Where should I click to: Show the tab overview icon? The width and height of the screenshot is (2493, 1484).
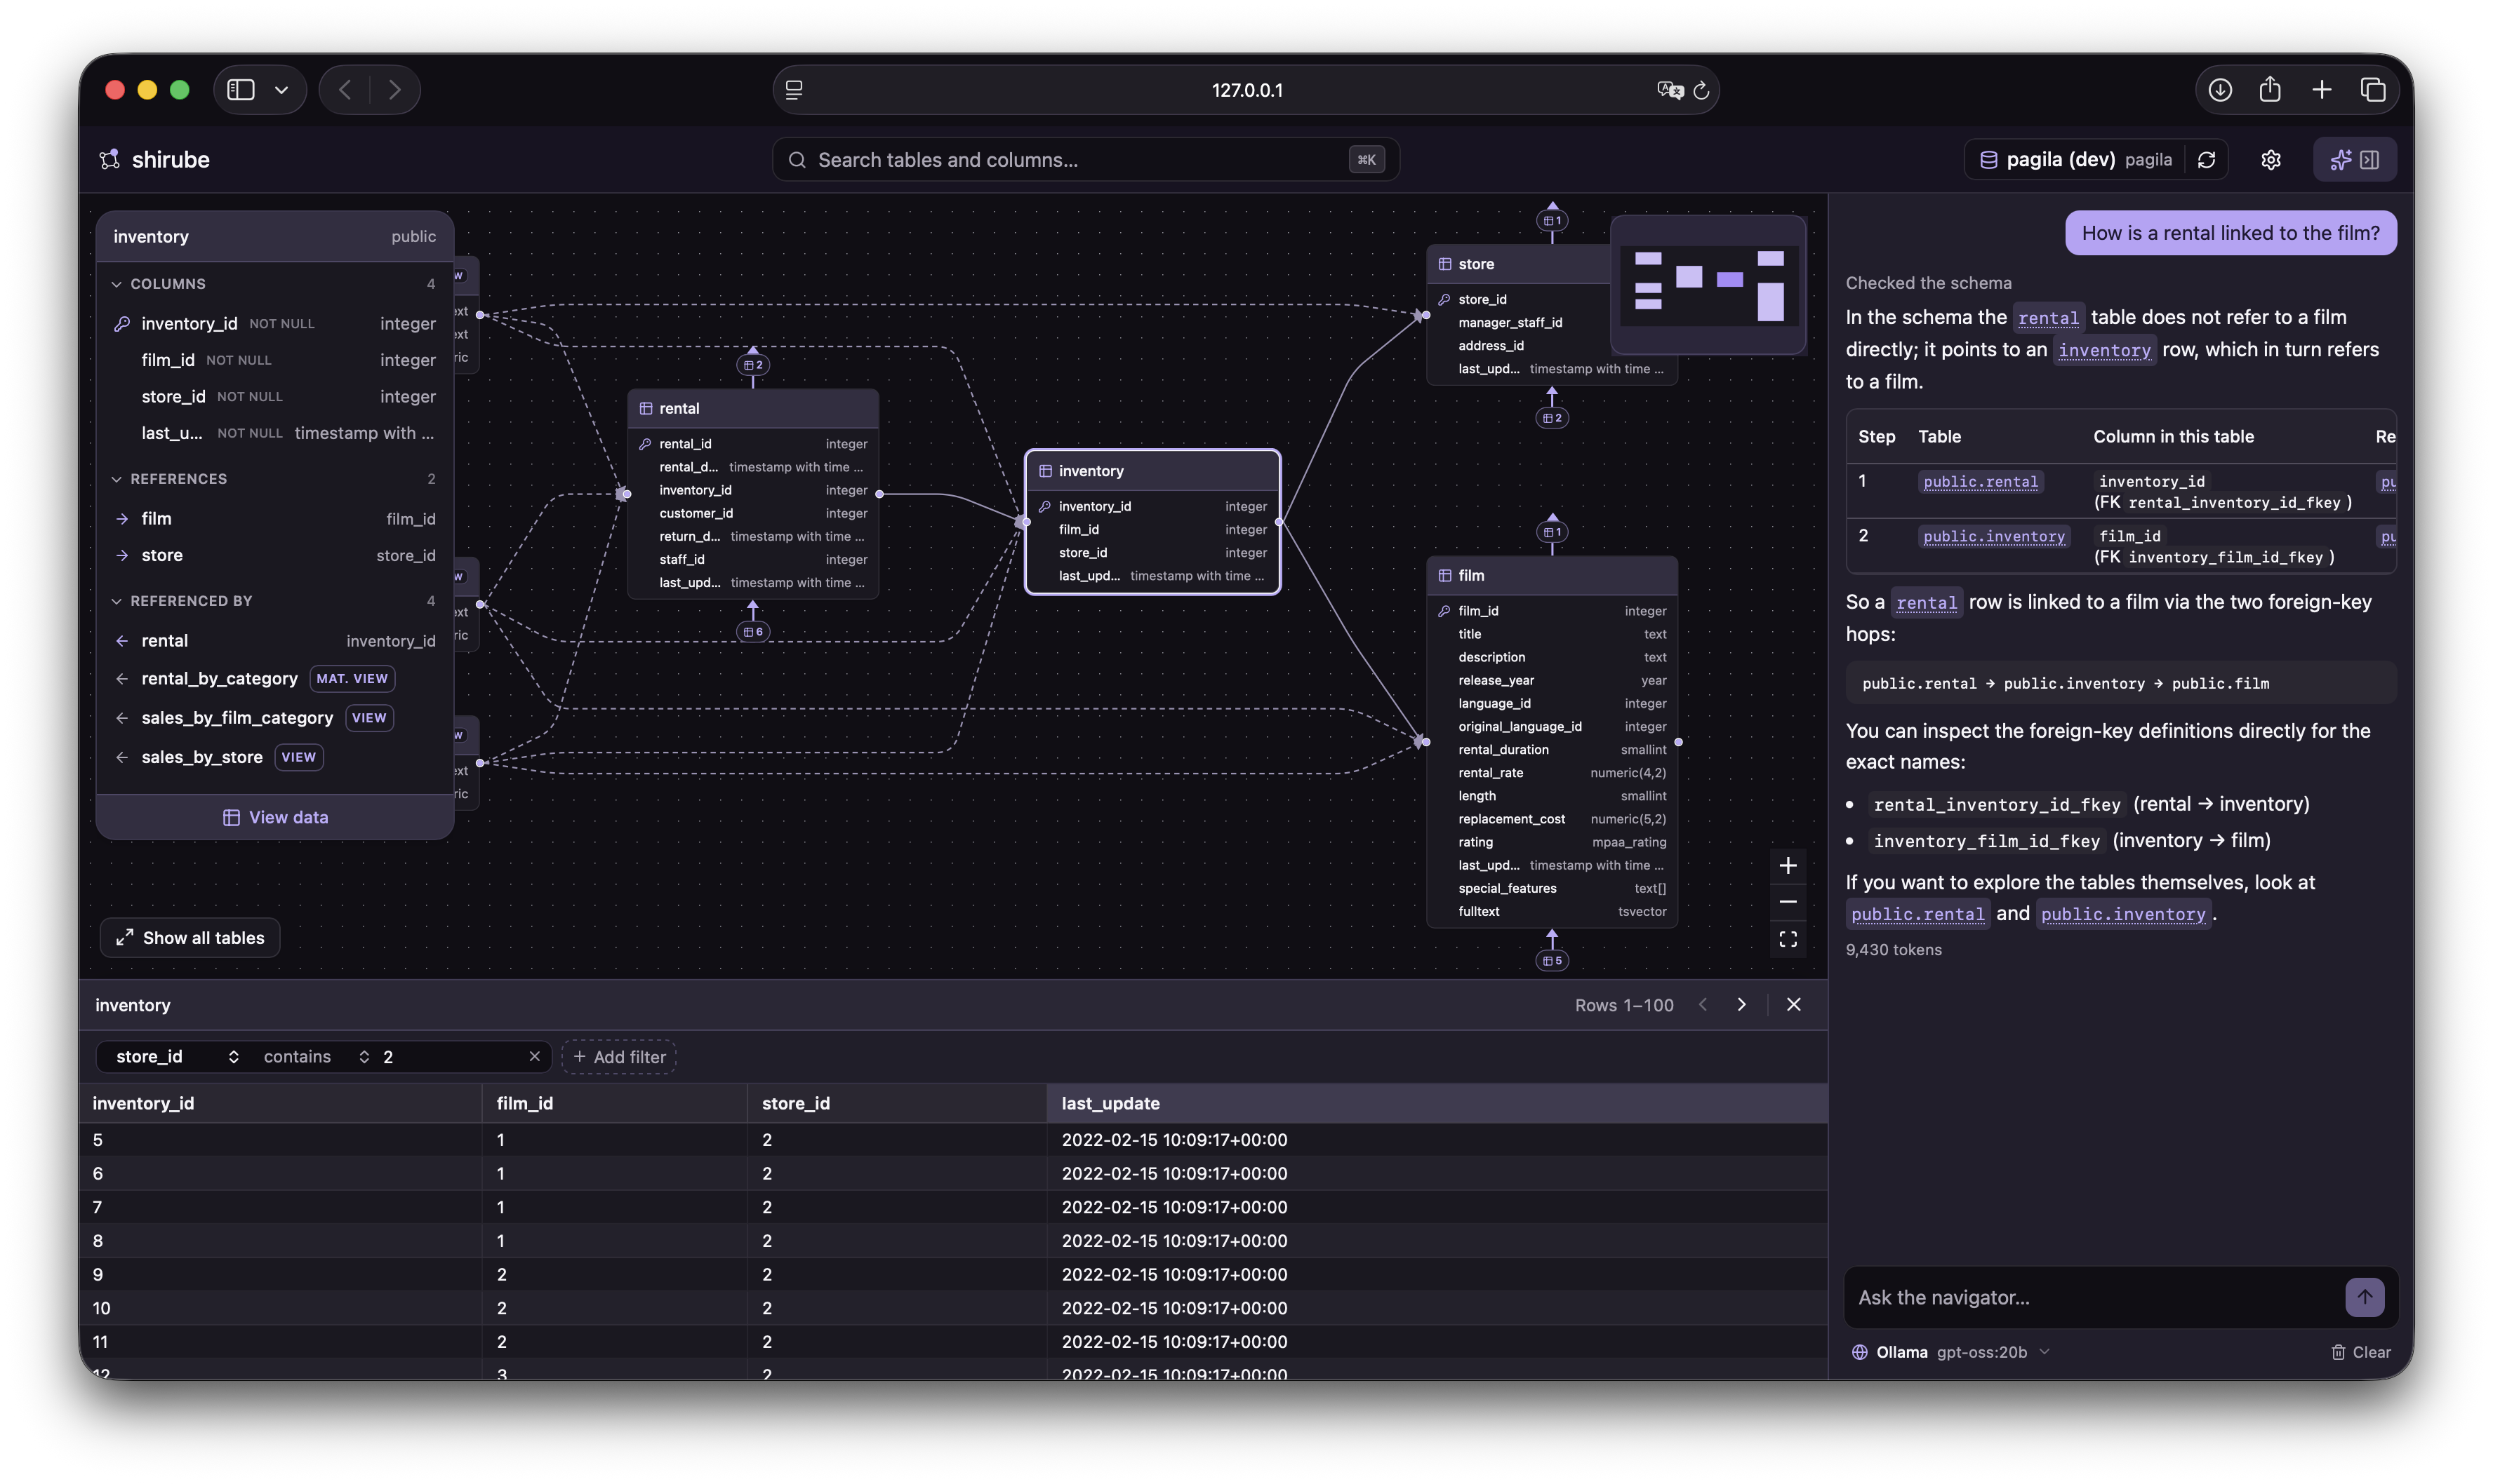2373,90
